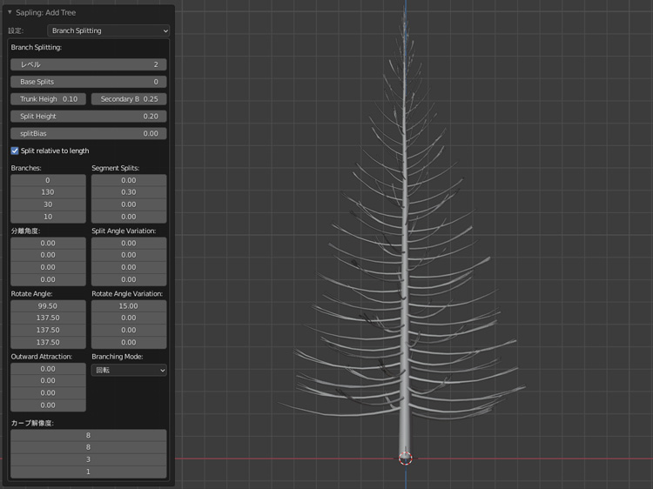The width and height of the screenshot is (653, 489).
Task: Click the 3D cursor at tree base
Action: [x=405, y=458]
